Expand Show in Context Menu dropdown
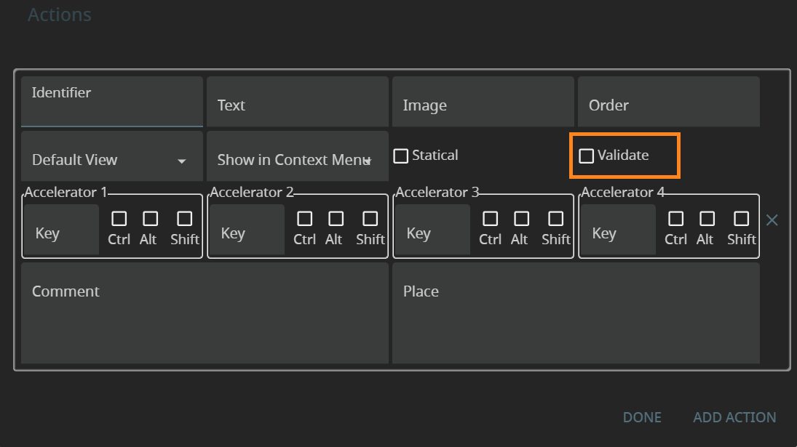 point(297,160)
